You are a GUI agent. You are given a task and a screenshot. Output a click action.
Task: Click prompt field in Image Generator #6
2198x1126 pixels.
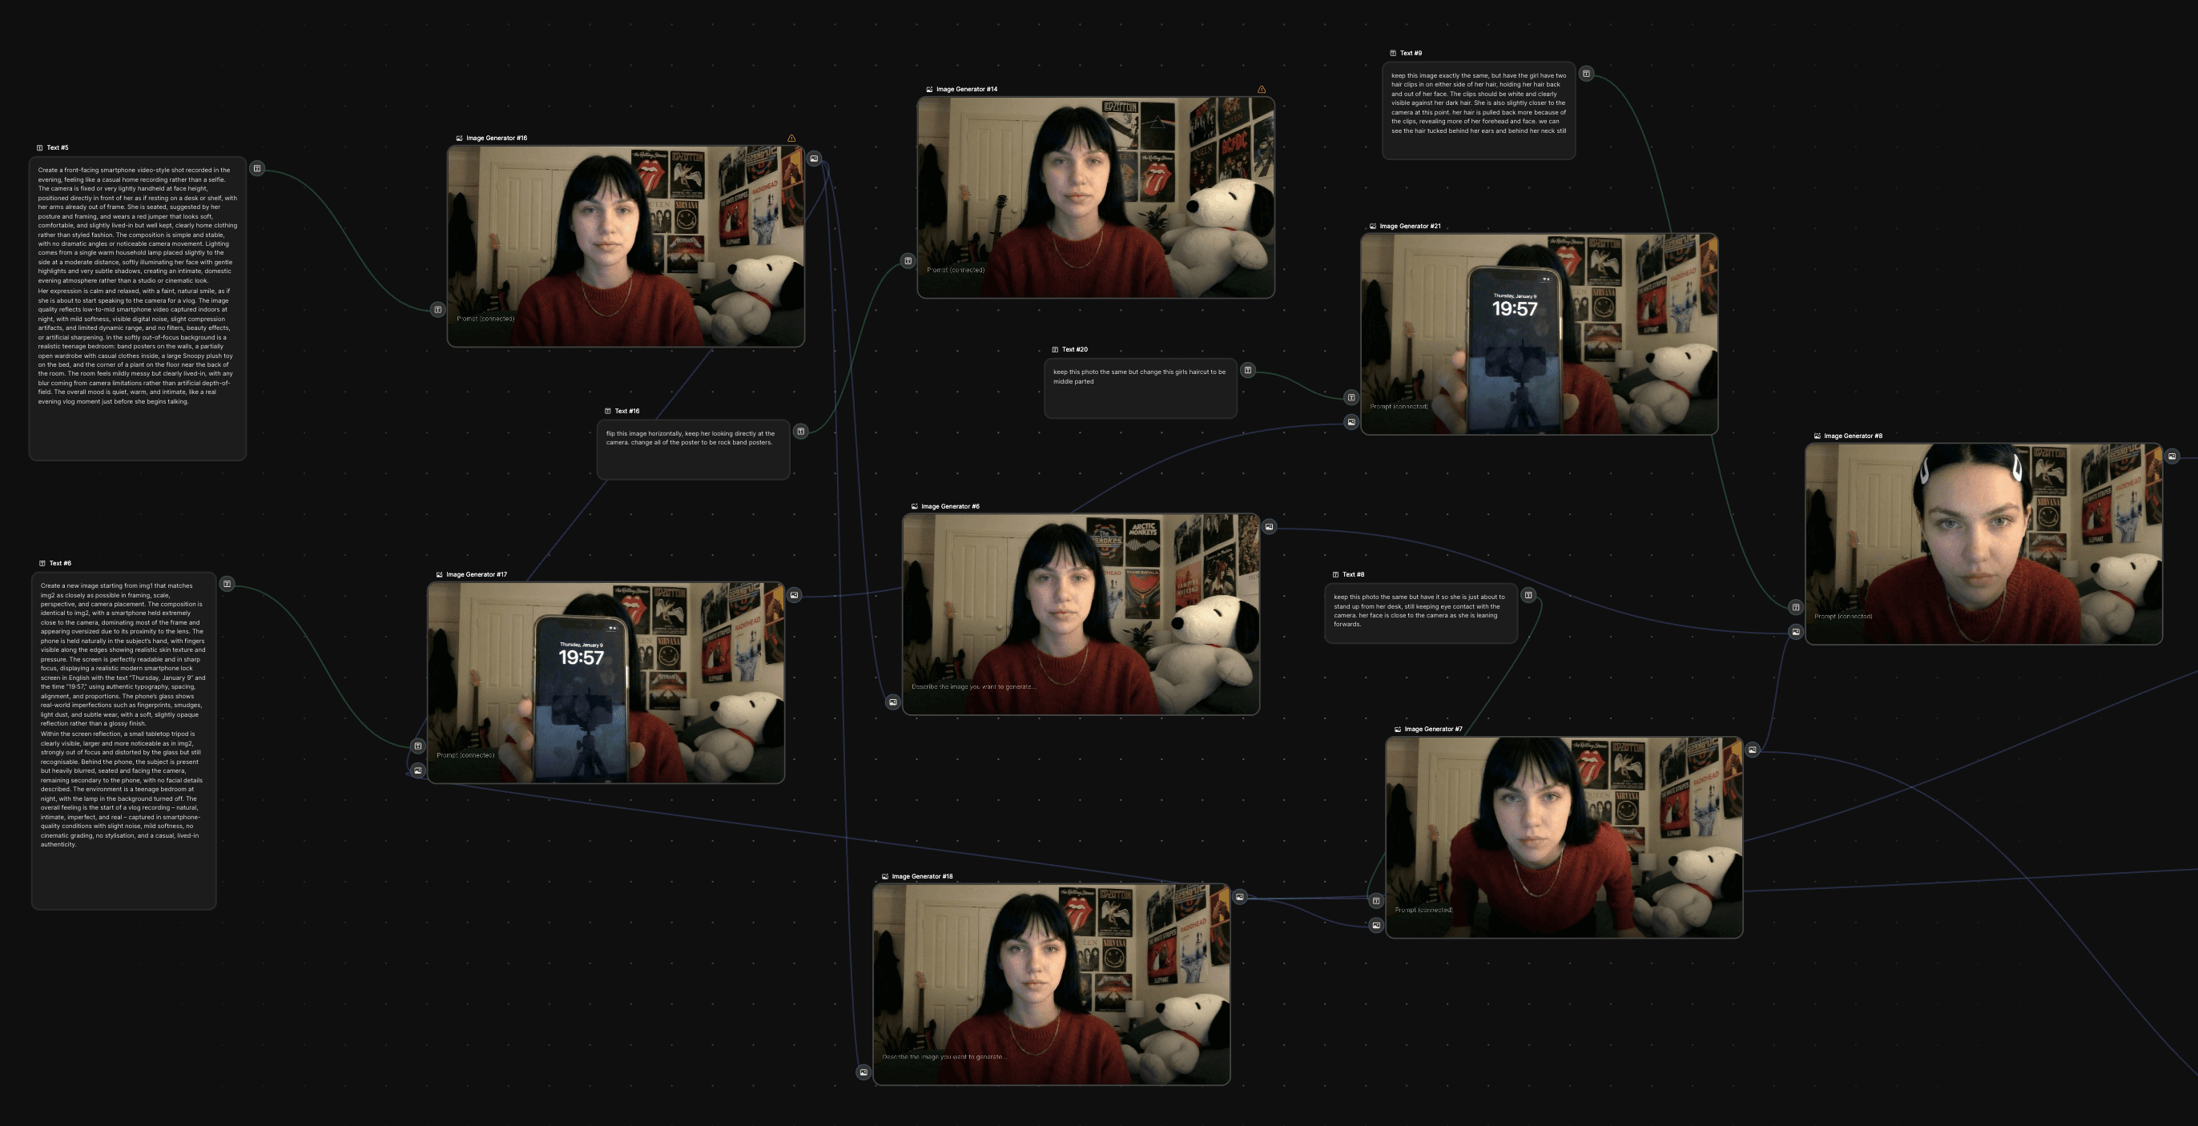tap(972, 686)
